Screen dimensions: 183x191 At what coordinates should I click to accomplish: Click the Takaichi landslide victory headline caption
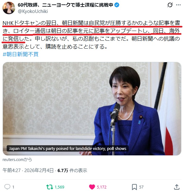(68, 148)
